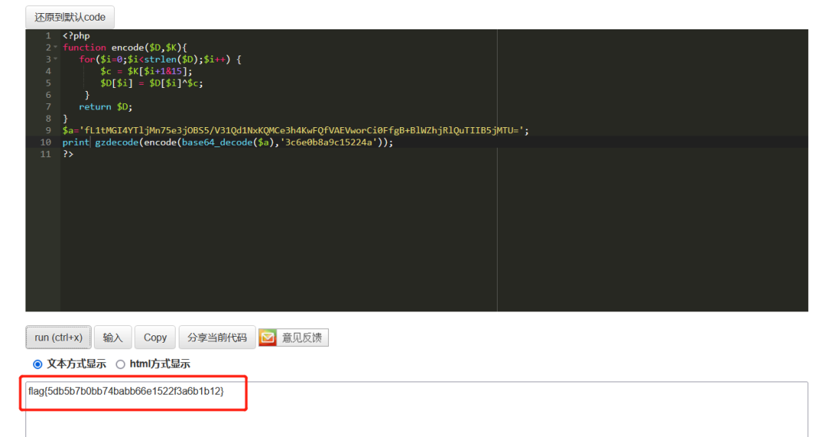The height and width of the screenshot is (437, 832).
Task: Select html方式显示 radio button
Action: 120,365
